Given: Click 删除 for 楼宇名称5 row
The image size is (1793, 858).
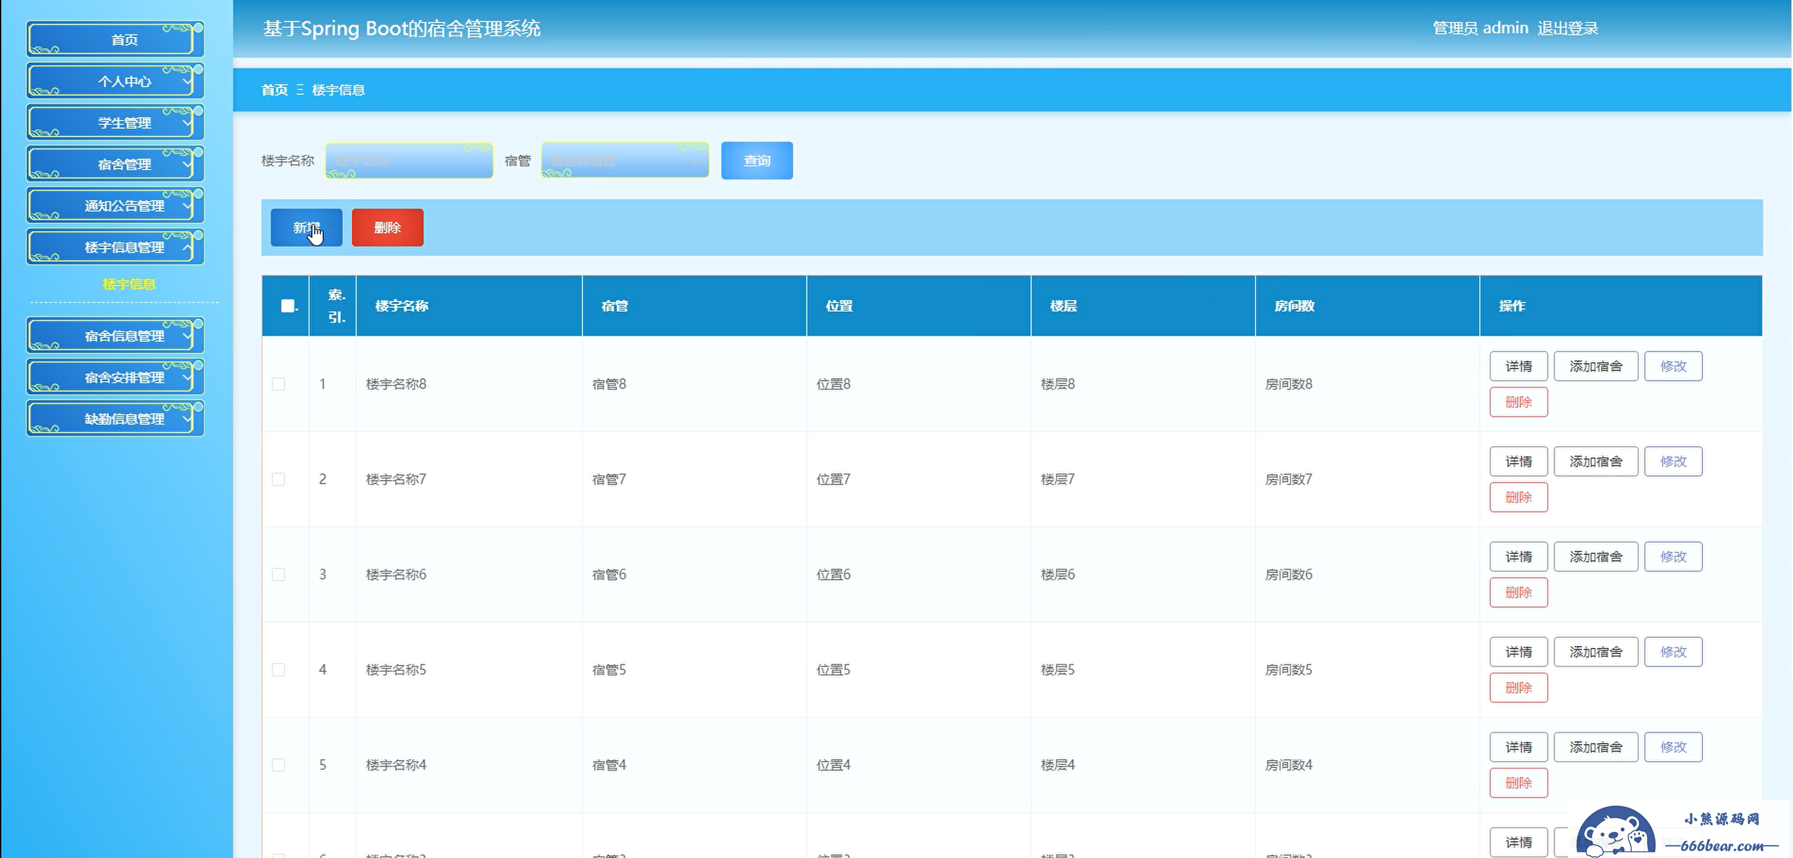Looking at the screenshot, I should [x=1519, y=688].
